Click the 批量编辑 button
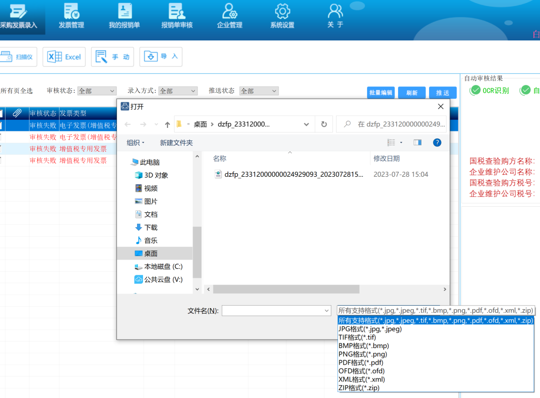This screenshot has width=540, height=398. coord(380,93)
